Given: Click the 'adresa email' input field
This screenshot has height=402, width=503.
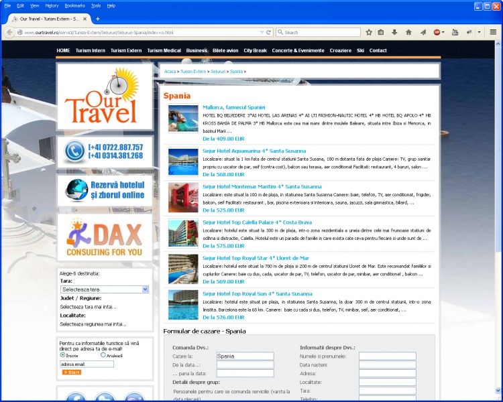Looking at the screenshot, I should click(x=87, y=364).
